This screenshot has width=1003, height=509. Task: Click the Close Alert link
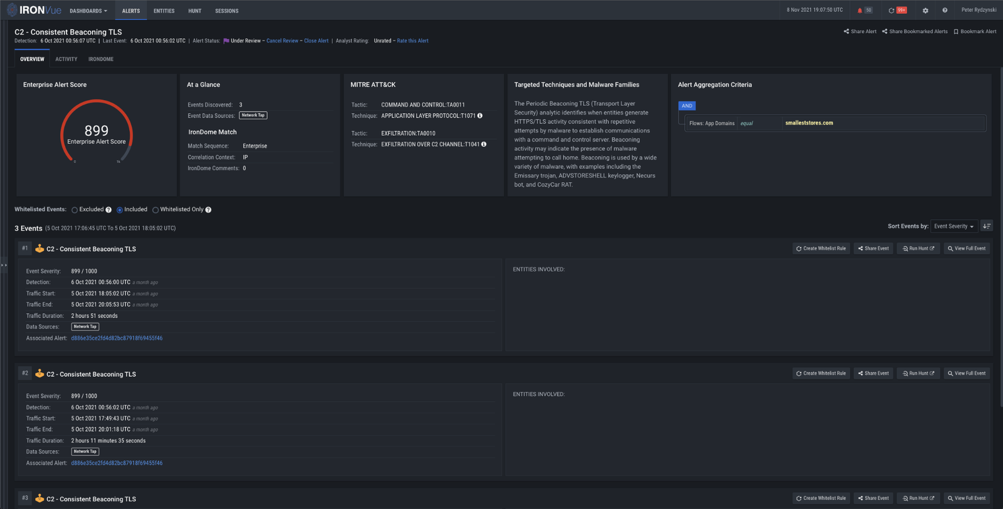[316, 41]
